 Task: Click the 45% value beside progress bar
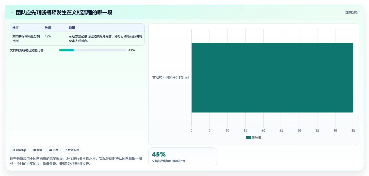click(x=132, y=50)
